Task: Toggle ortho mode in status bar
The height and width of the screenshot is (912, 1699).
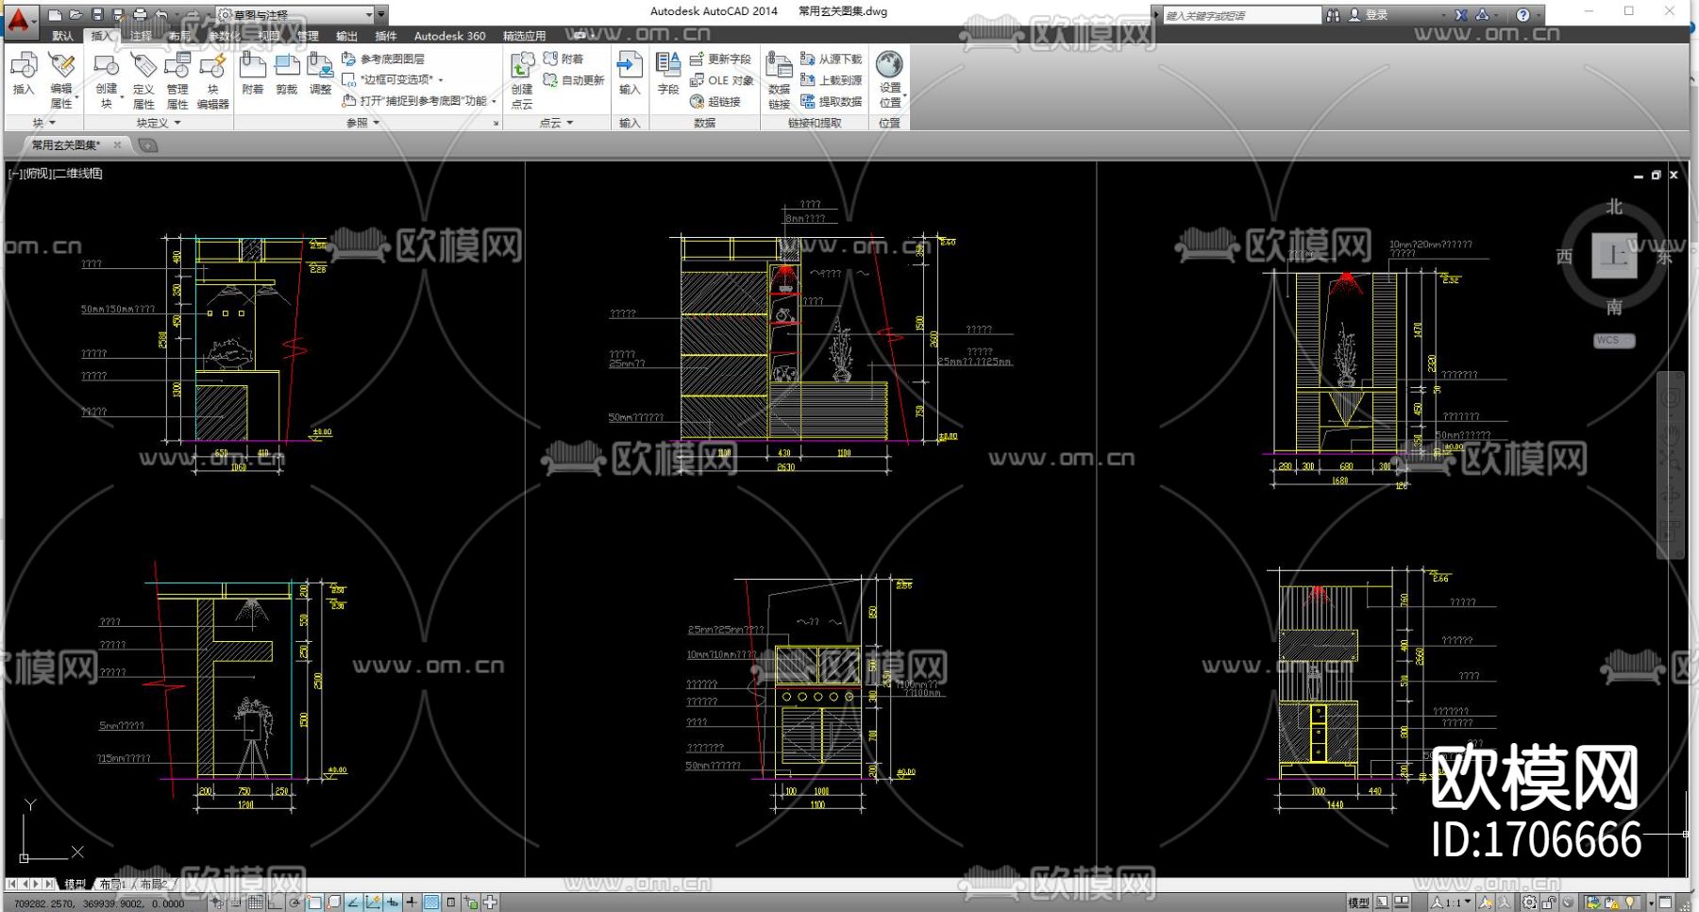Action: click(x=275, y=903)
